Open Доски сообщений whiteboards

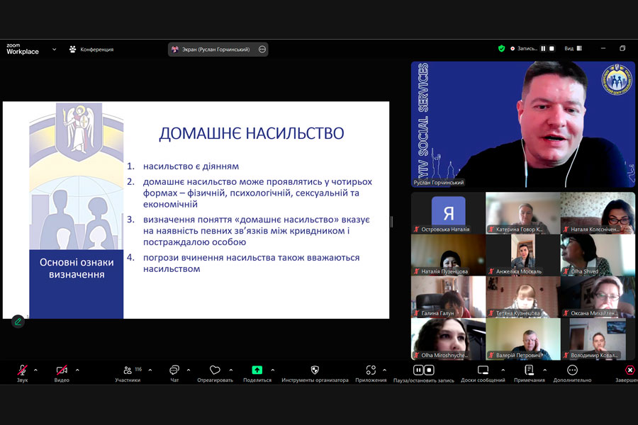tap(483, 370)
